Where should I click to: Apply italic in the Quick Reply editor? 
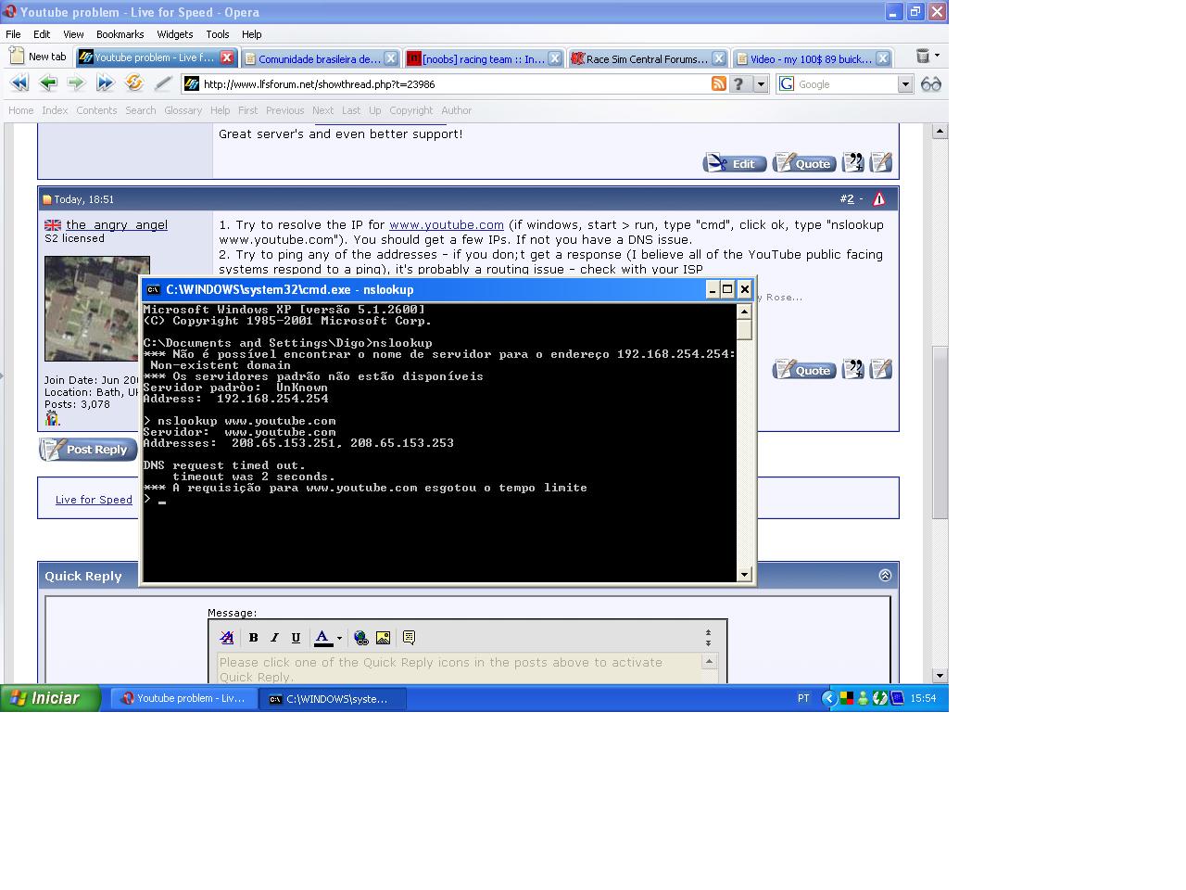274,638
